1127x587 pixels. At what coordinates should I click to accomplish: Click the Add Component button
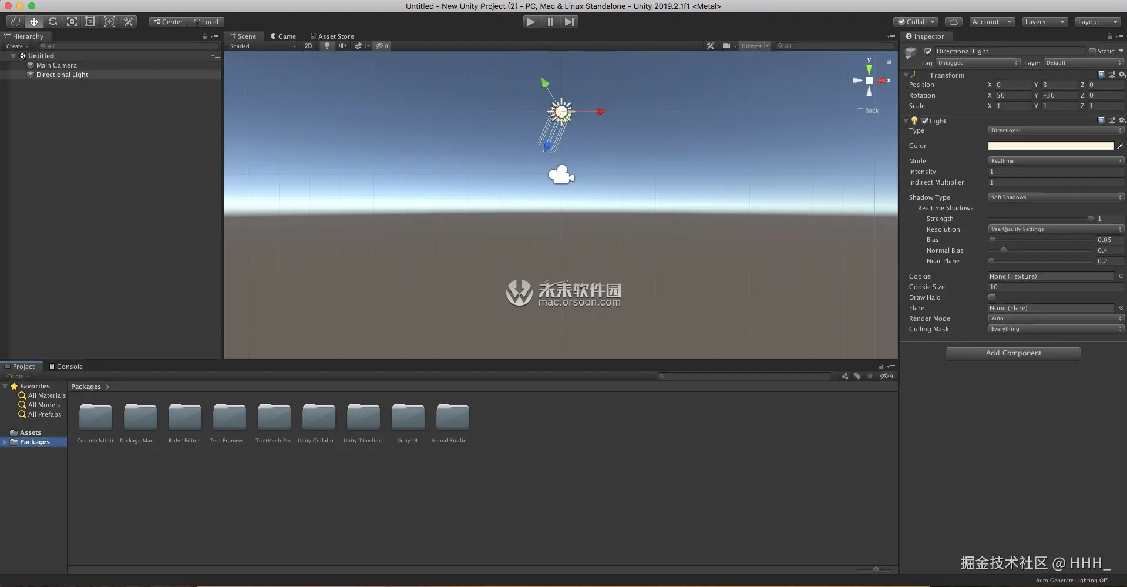coord(1013,353)
